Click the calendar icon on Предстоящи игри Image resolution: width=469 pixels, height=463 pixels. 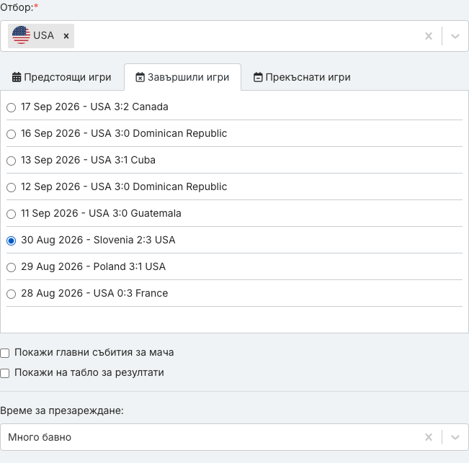[17, 77]
